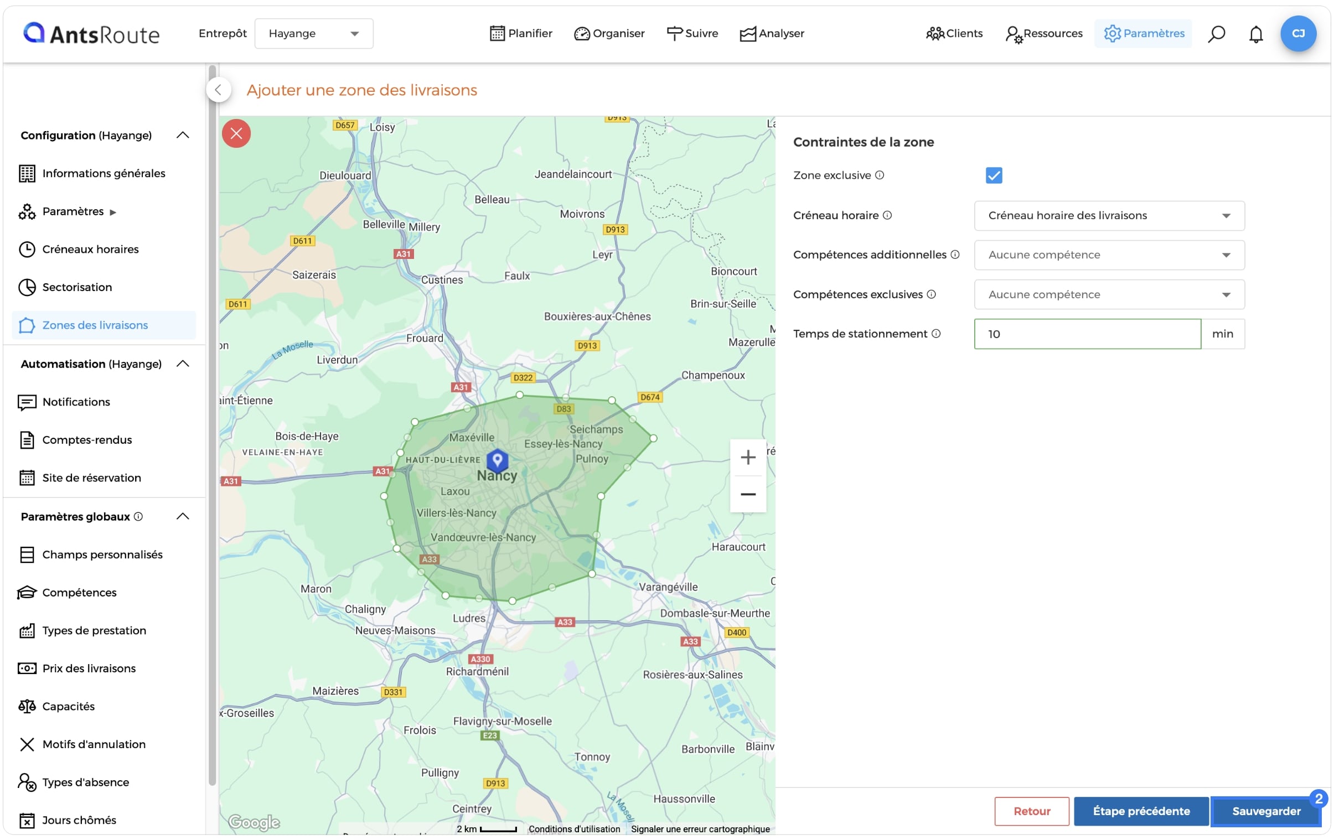This screenshot has width=1334, height=840.
Task: Click the Créneau horaire info icon
Action: point(887,215)
